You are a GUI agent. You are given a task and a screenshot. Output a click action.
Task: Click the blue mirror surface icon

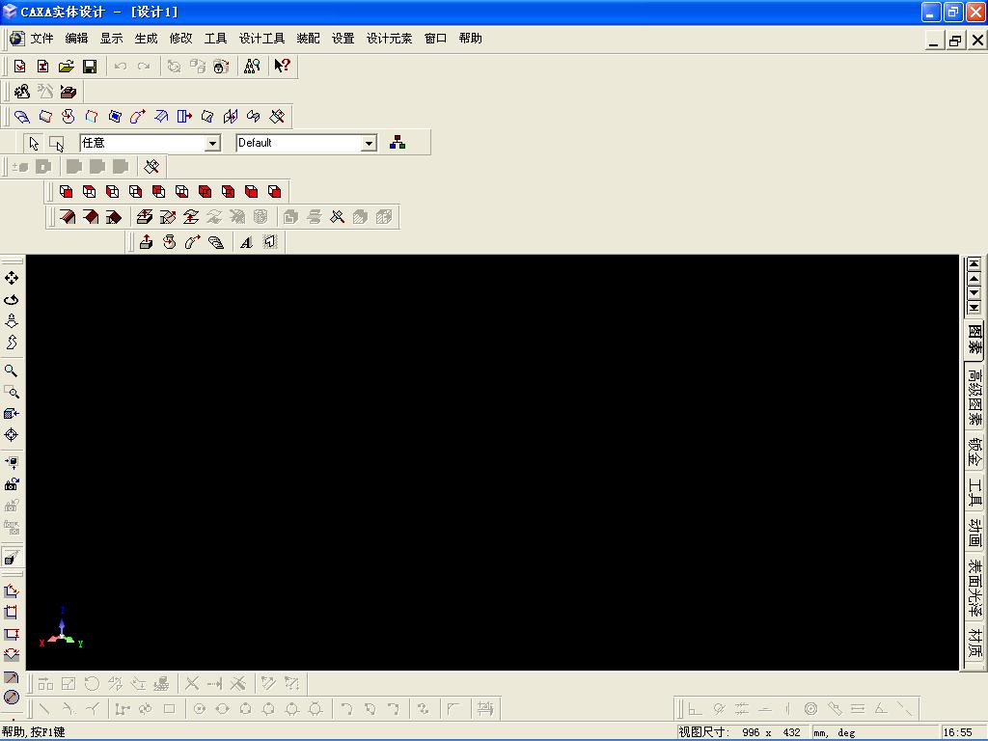point(231,116)
